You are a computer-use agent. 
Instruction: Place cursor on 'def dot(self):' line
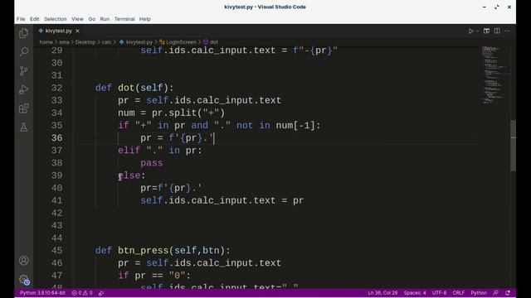pos(134,88)
